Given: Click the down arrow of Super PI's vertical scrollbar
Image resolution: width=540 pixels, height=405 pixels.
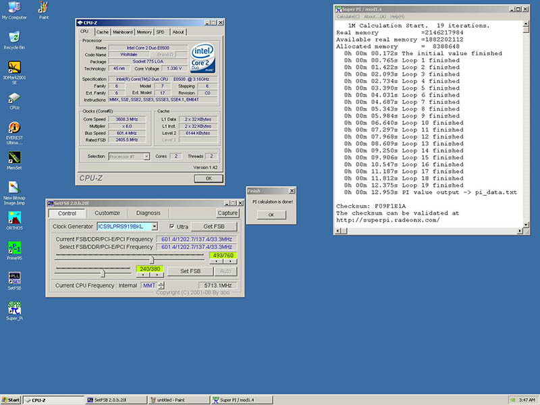Looking at the screenshot, I should (x=526, y=225).
